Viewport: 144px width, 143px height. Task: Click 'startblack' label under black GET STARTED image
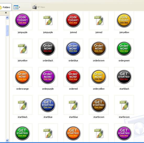point(124,89)
